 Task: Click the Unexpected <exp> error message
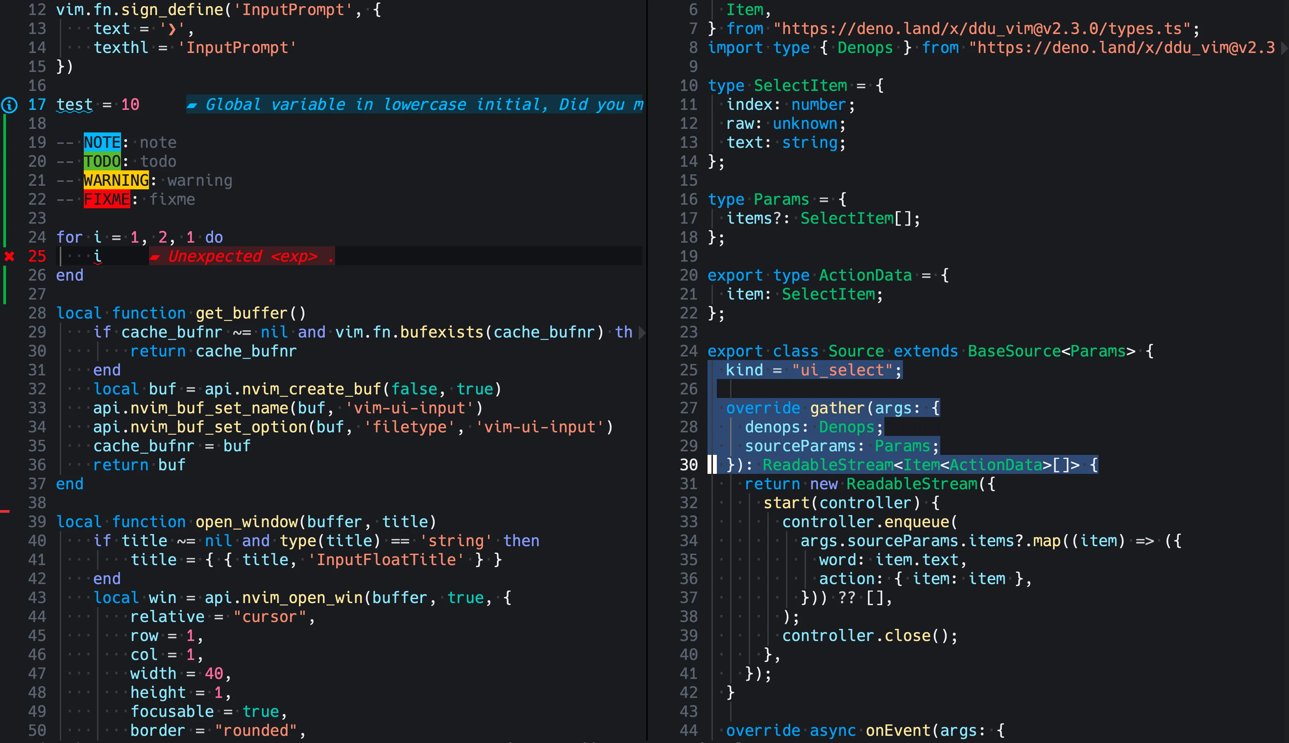(x=250, y=257)
